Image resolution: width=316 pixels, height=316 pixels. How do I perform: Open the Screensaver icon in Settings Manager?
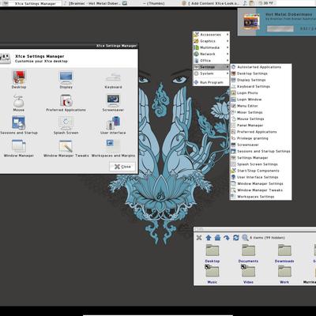tap(113, 103)
